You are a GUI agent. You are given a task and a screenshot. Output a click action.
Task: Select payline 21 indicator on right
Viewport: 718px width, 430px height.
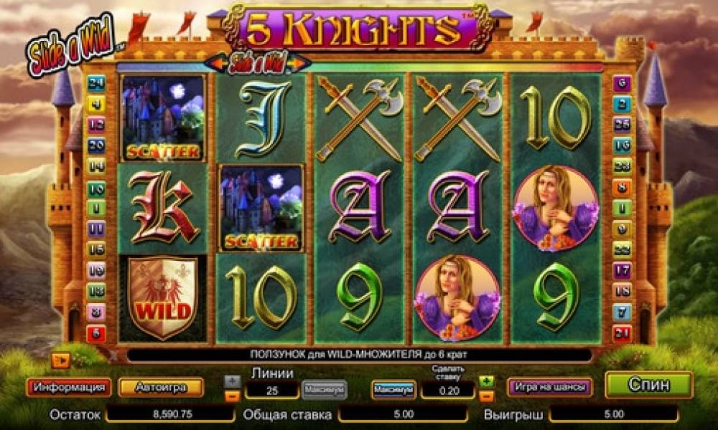pyautogui.click(x=622, y=333)
